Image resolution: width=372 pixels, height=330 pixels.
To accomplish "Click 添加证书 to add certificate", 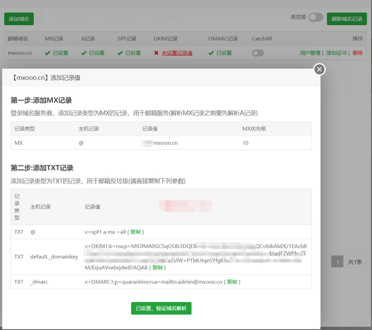I will pos(336,53).
